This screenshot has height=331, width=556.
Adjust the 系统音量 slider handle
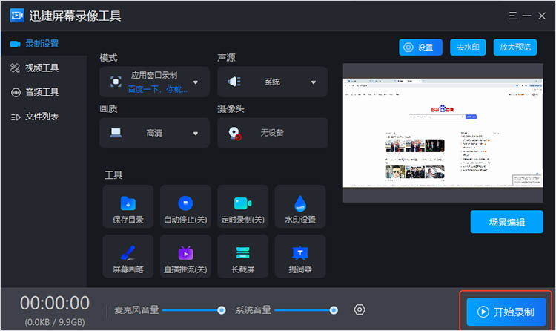pos(334,310)
